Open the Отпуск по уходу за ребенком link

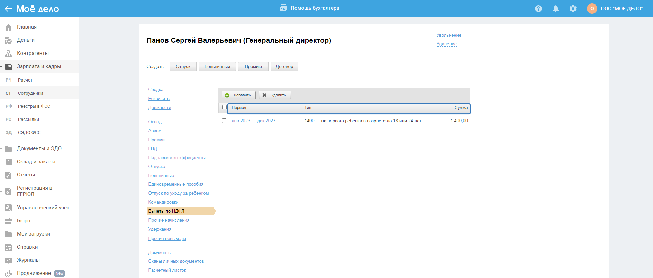point(179,193)
